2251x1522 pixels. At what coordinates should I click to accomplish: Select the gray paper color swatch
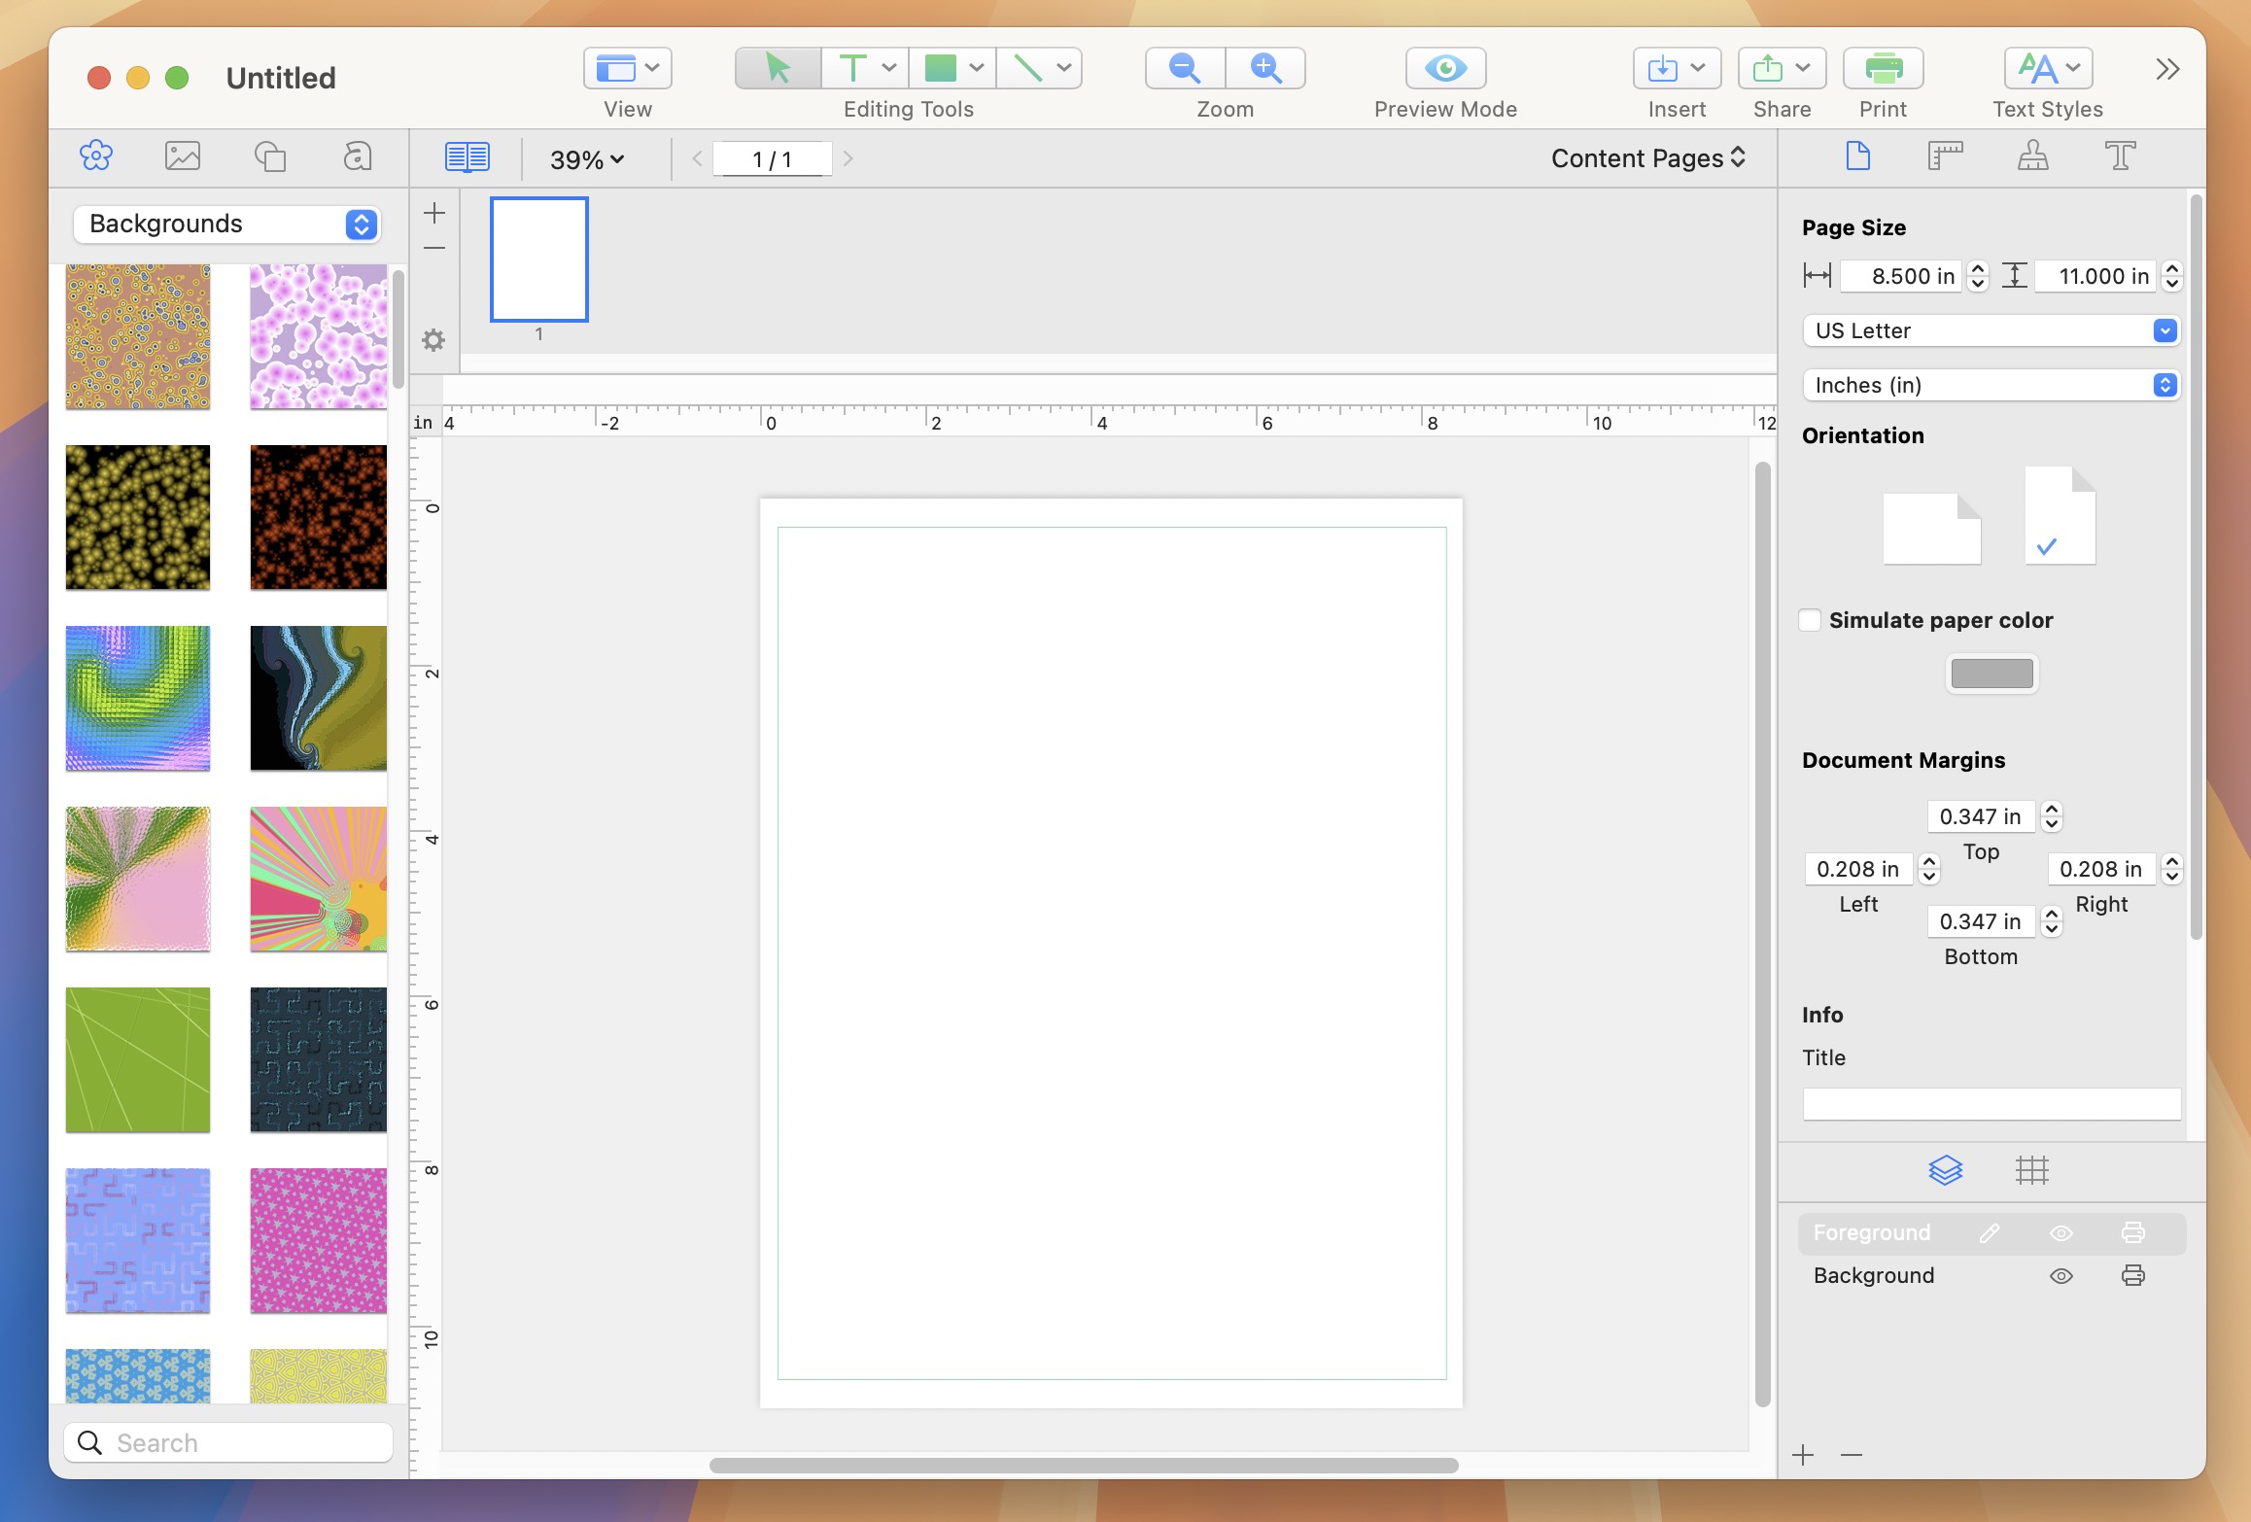pos(1991,673)
